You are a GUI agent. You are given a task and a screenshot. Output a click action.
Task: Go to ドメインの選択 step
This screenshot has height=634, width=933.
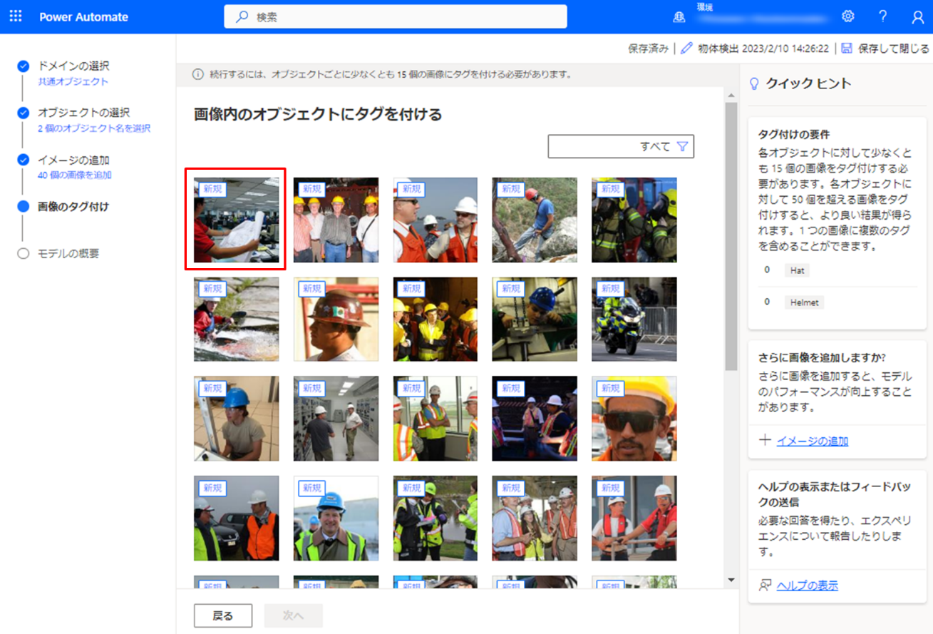[x=73, y=66]
